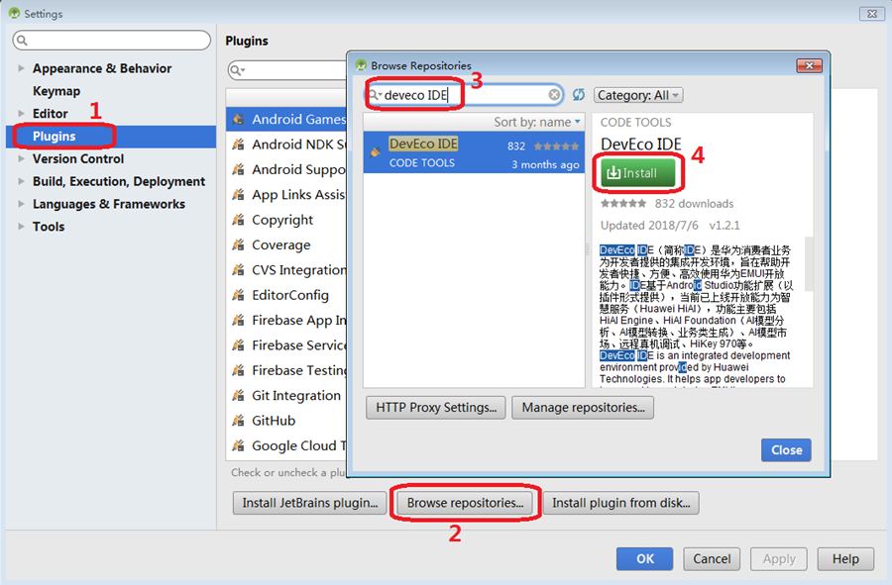Click the DevEco IDE plugin icon

(x=376, y=151)
